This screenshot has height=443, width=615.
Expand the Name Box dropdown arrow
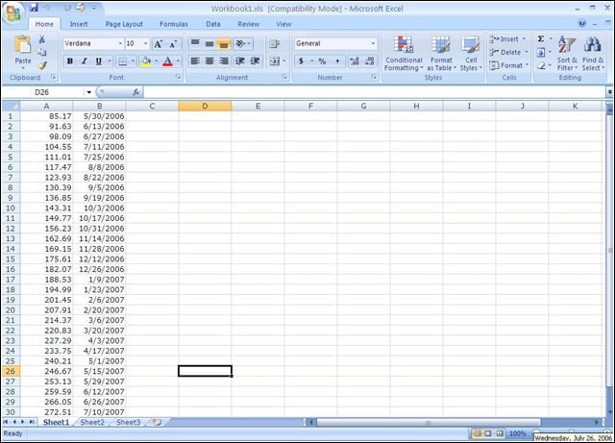pos(89,92)
